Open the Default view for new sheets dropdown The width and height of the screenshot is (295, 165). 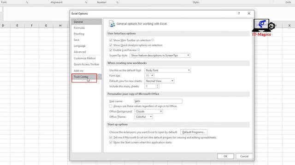pos(159,81)
